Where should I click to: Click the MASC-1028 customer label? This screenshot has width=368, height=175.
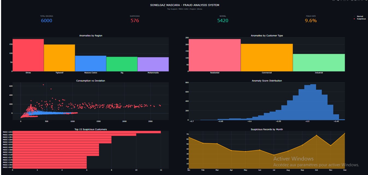coord(7,147)
